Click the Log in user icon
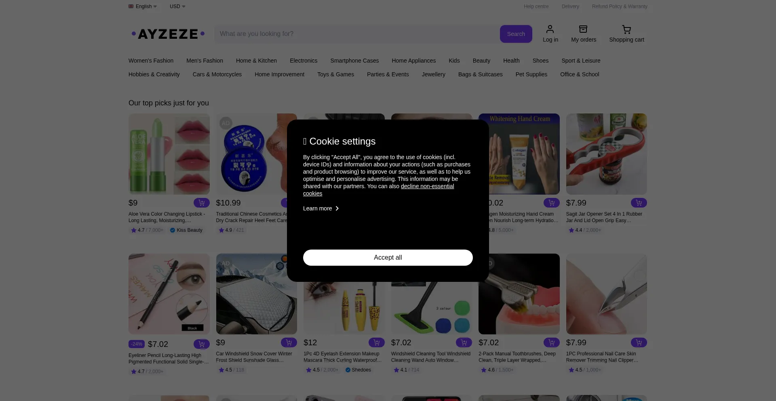776x401 pixels. [x=550, y=29]
